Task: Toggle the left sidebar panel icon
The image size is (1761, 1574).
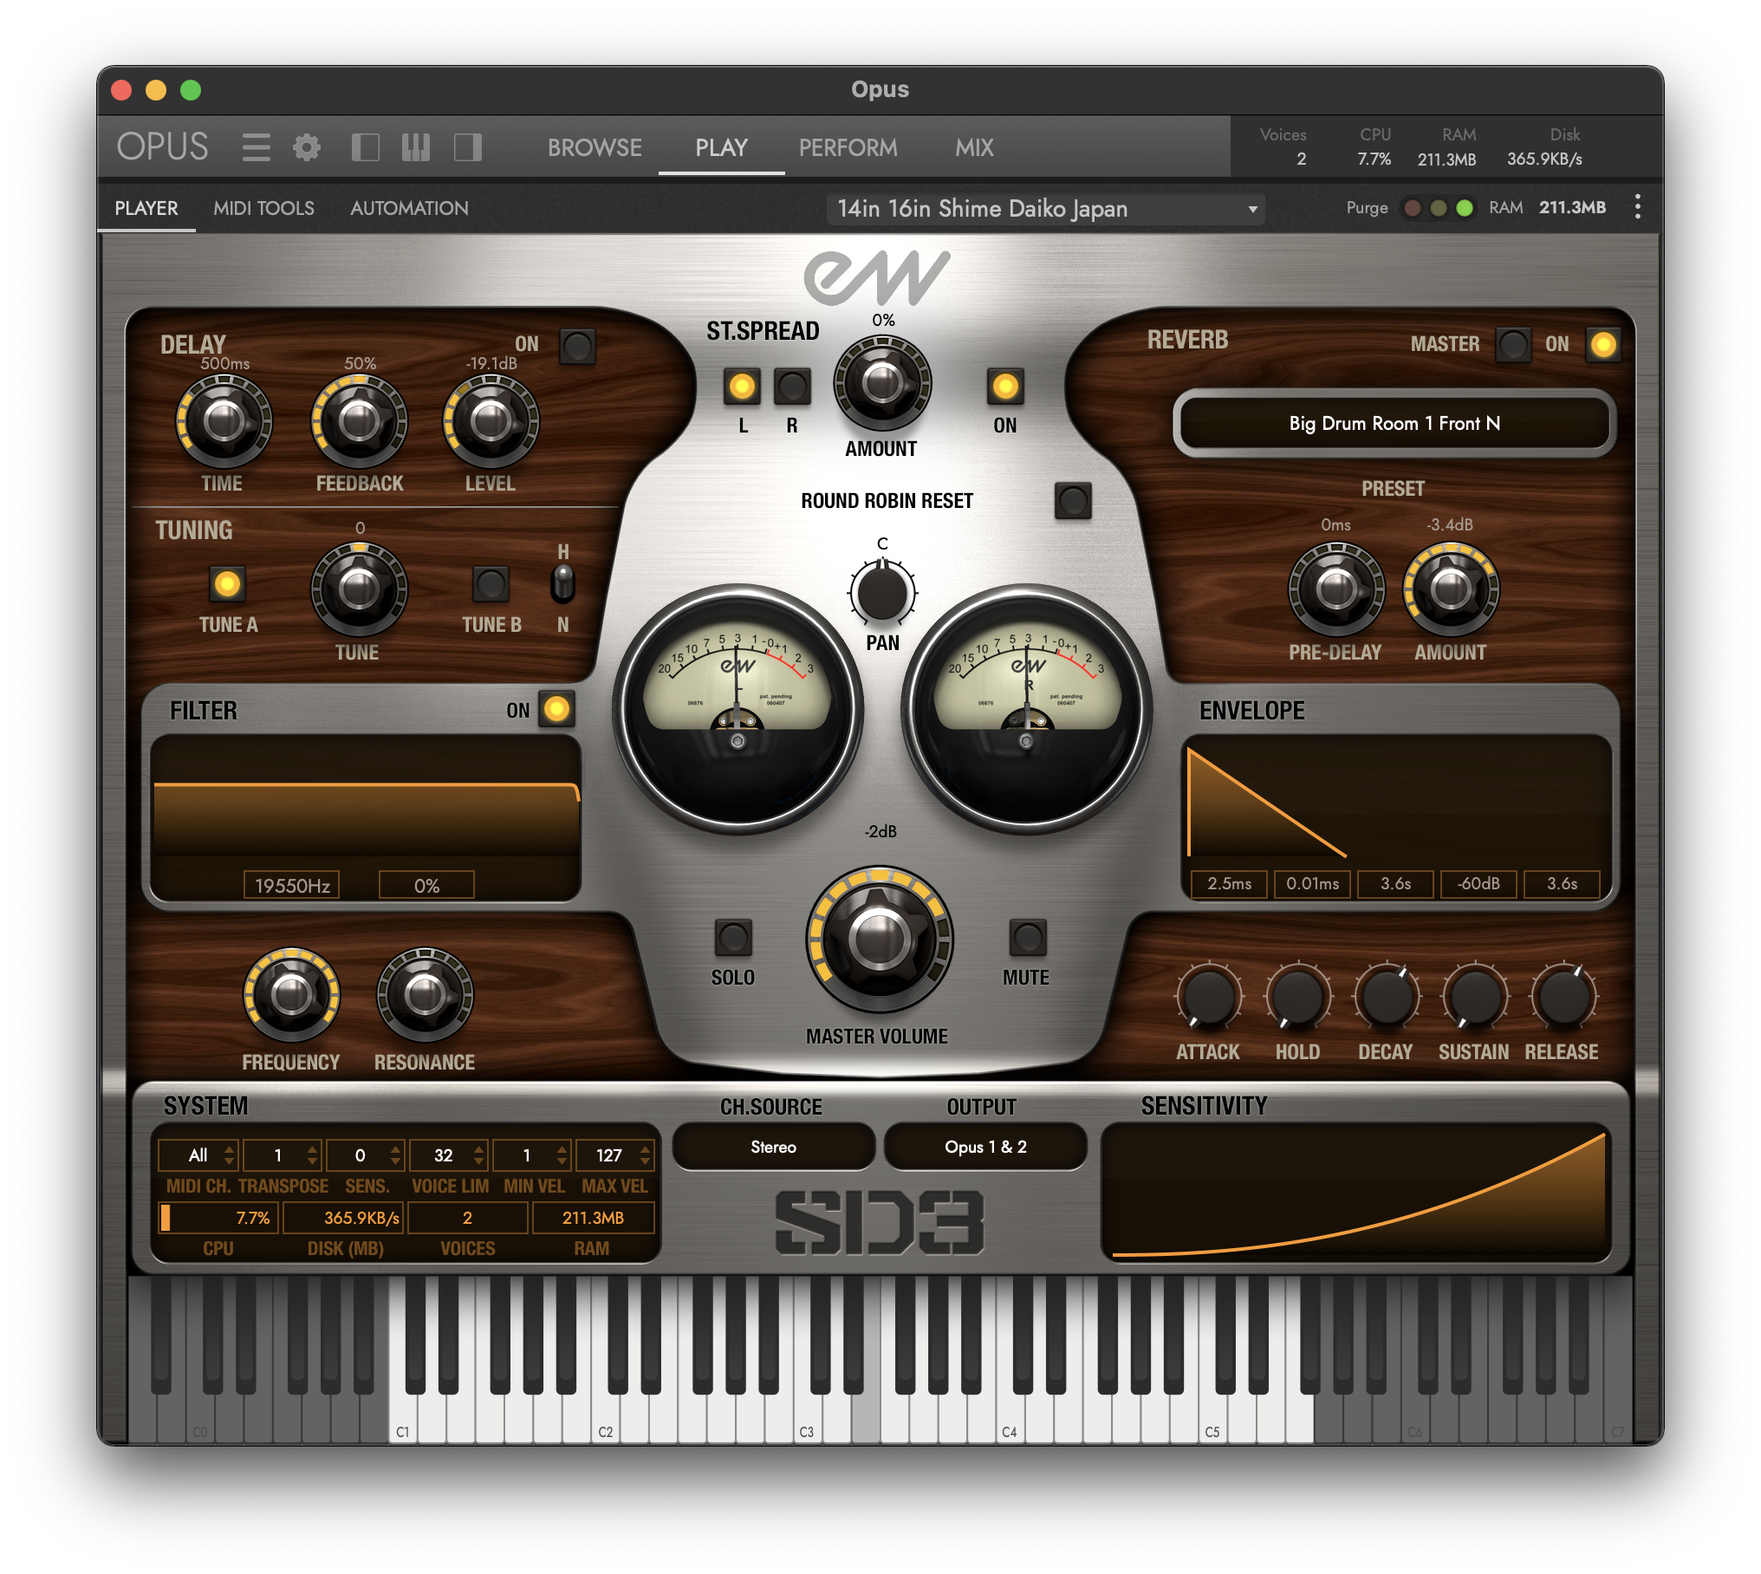Action: pyautogui.click(x=367, y=146)
